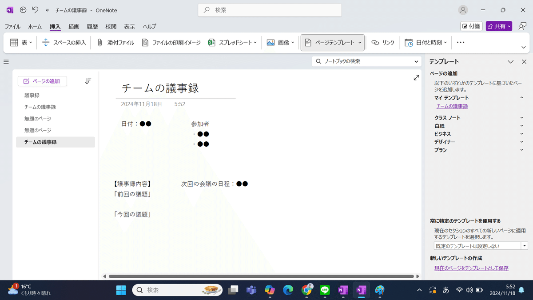Open the 校閲 ribbon tab
Viewport: 533px width, 300px height.
coord(110,26)
